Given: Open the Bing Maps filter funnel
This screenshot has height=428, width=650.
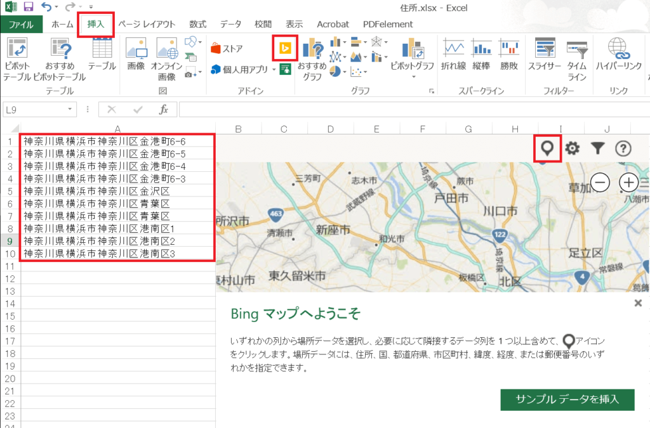Looking at the screenshot, I should coord(597,148).
